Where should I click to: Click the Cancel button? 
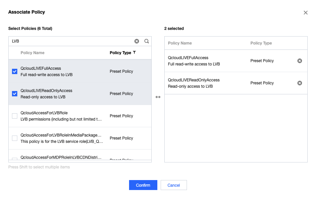[174, 185]
